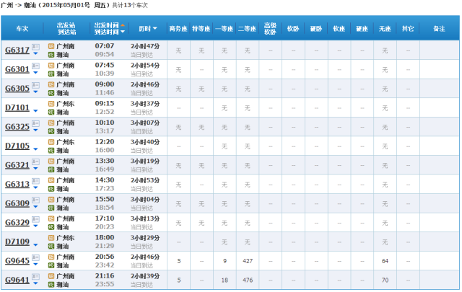Open train number link G6313
Viewport: 462px width, 292px height.
[17, 185]
